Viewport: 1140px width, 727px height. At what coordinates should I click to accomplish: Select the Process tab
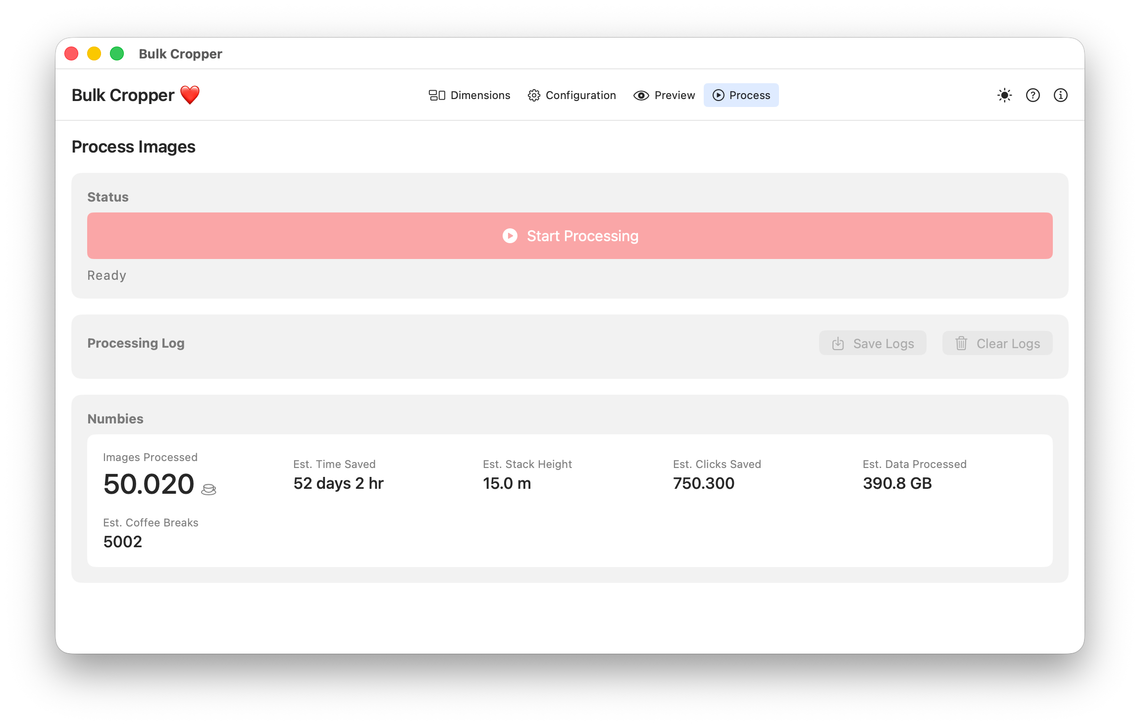pos(749,95)
